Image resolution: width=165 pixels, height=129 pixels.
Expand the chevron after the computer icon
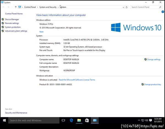coord(22,7)
